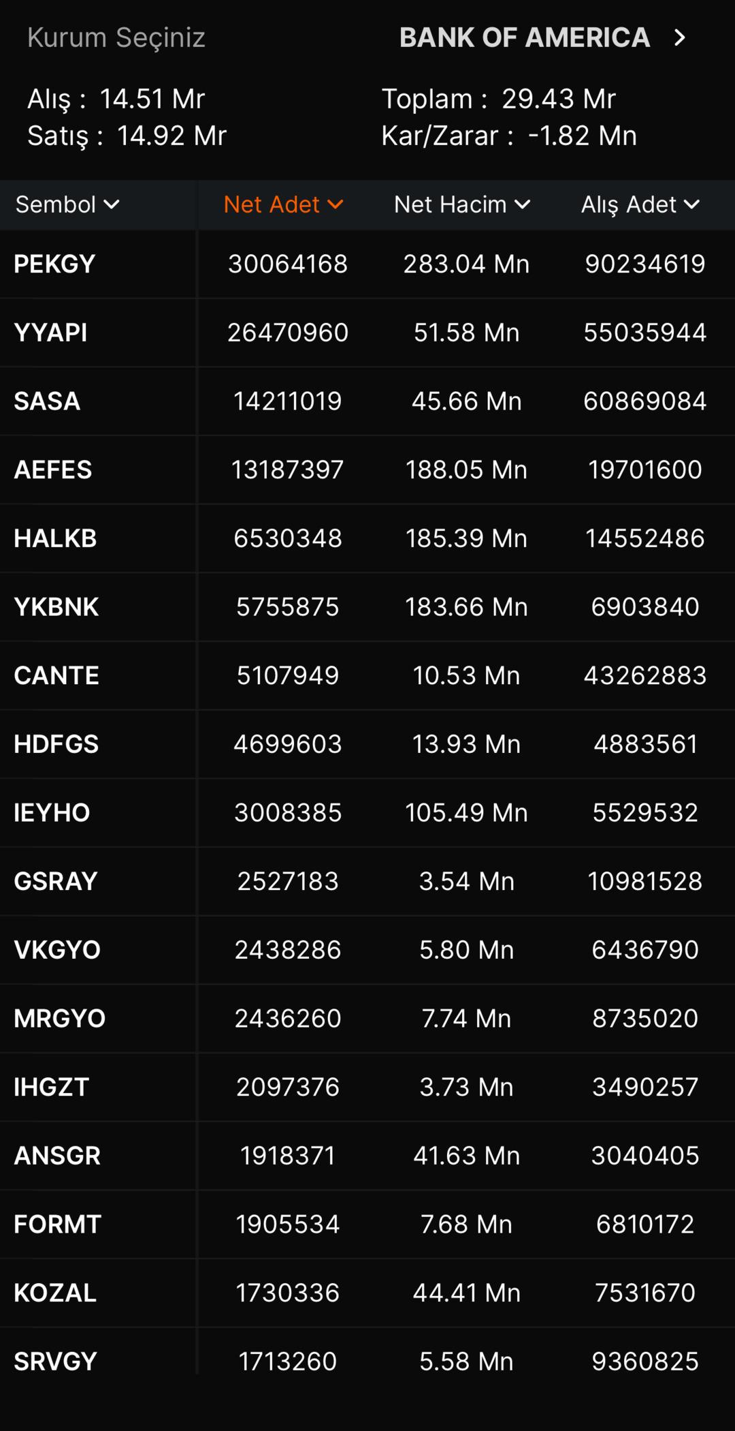Open the AEFES symbol details
Screen dimensions: 735x1431
click(53, 470)
